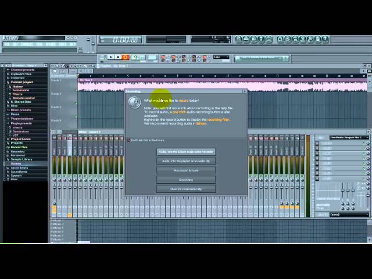The width and height of the screenshot is (372, 279).
Task: Open the OPTIONS menu
Action: pos(51,44)
